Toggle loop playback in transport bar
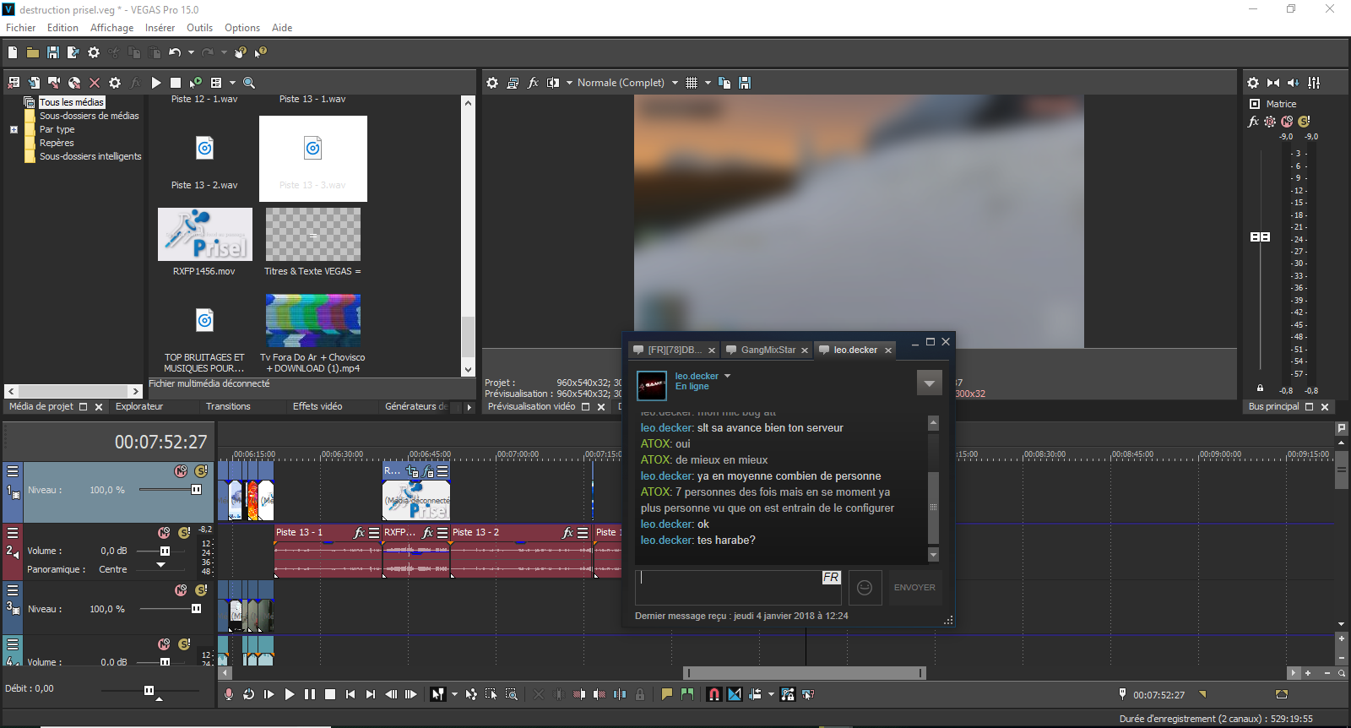 pyautogui.click(x=248, y=694)
